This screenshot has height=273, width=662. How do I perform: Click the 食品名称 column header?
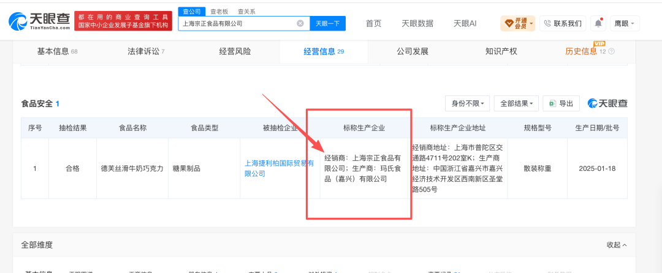132,128
